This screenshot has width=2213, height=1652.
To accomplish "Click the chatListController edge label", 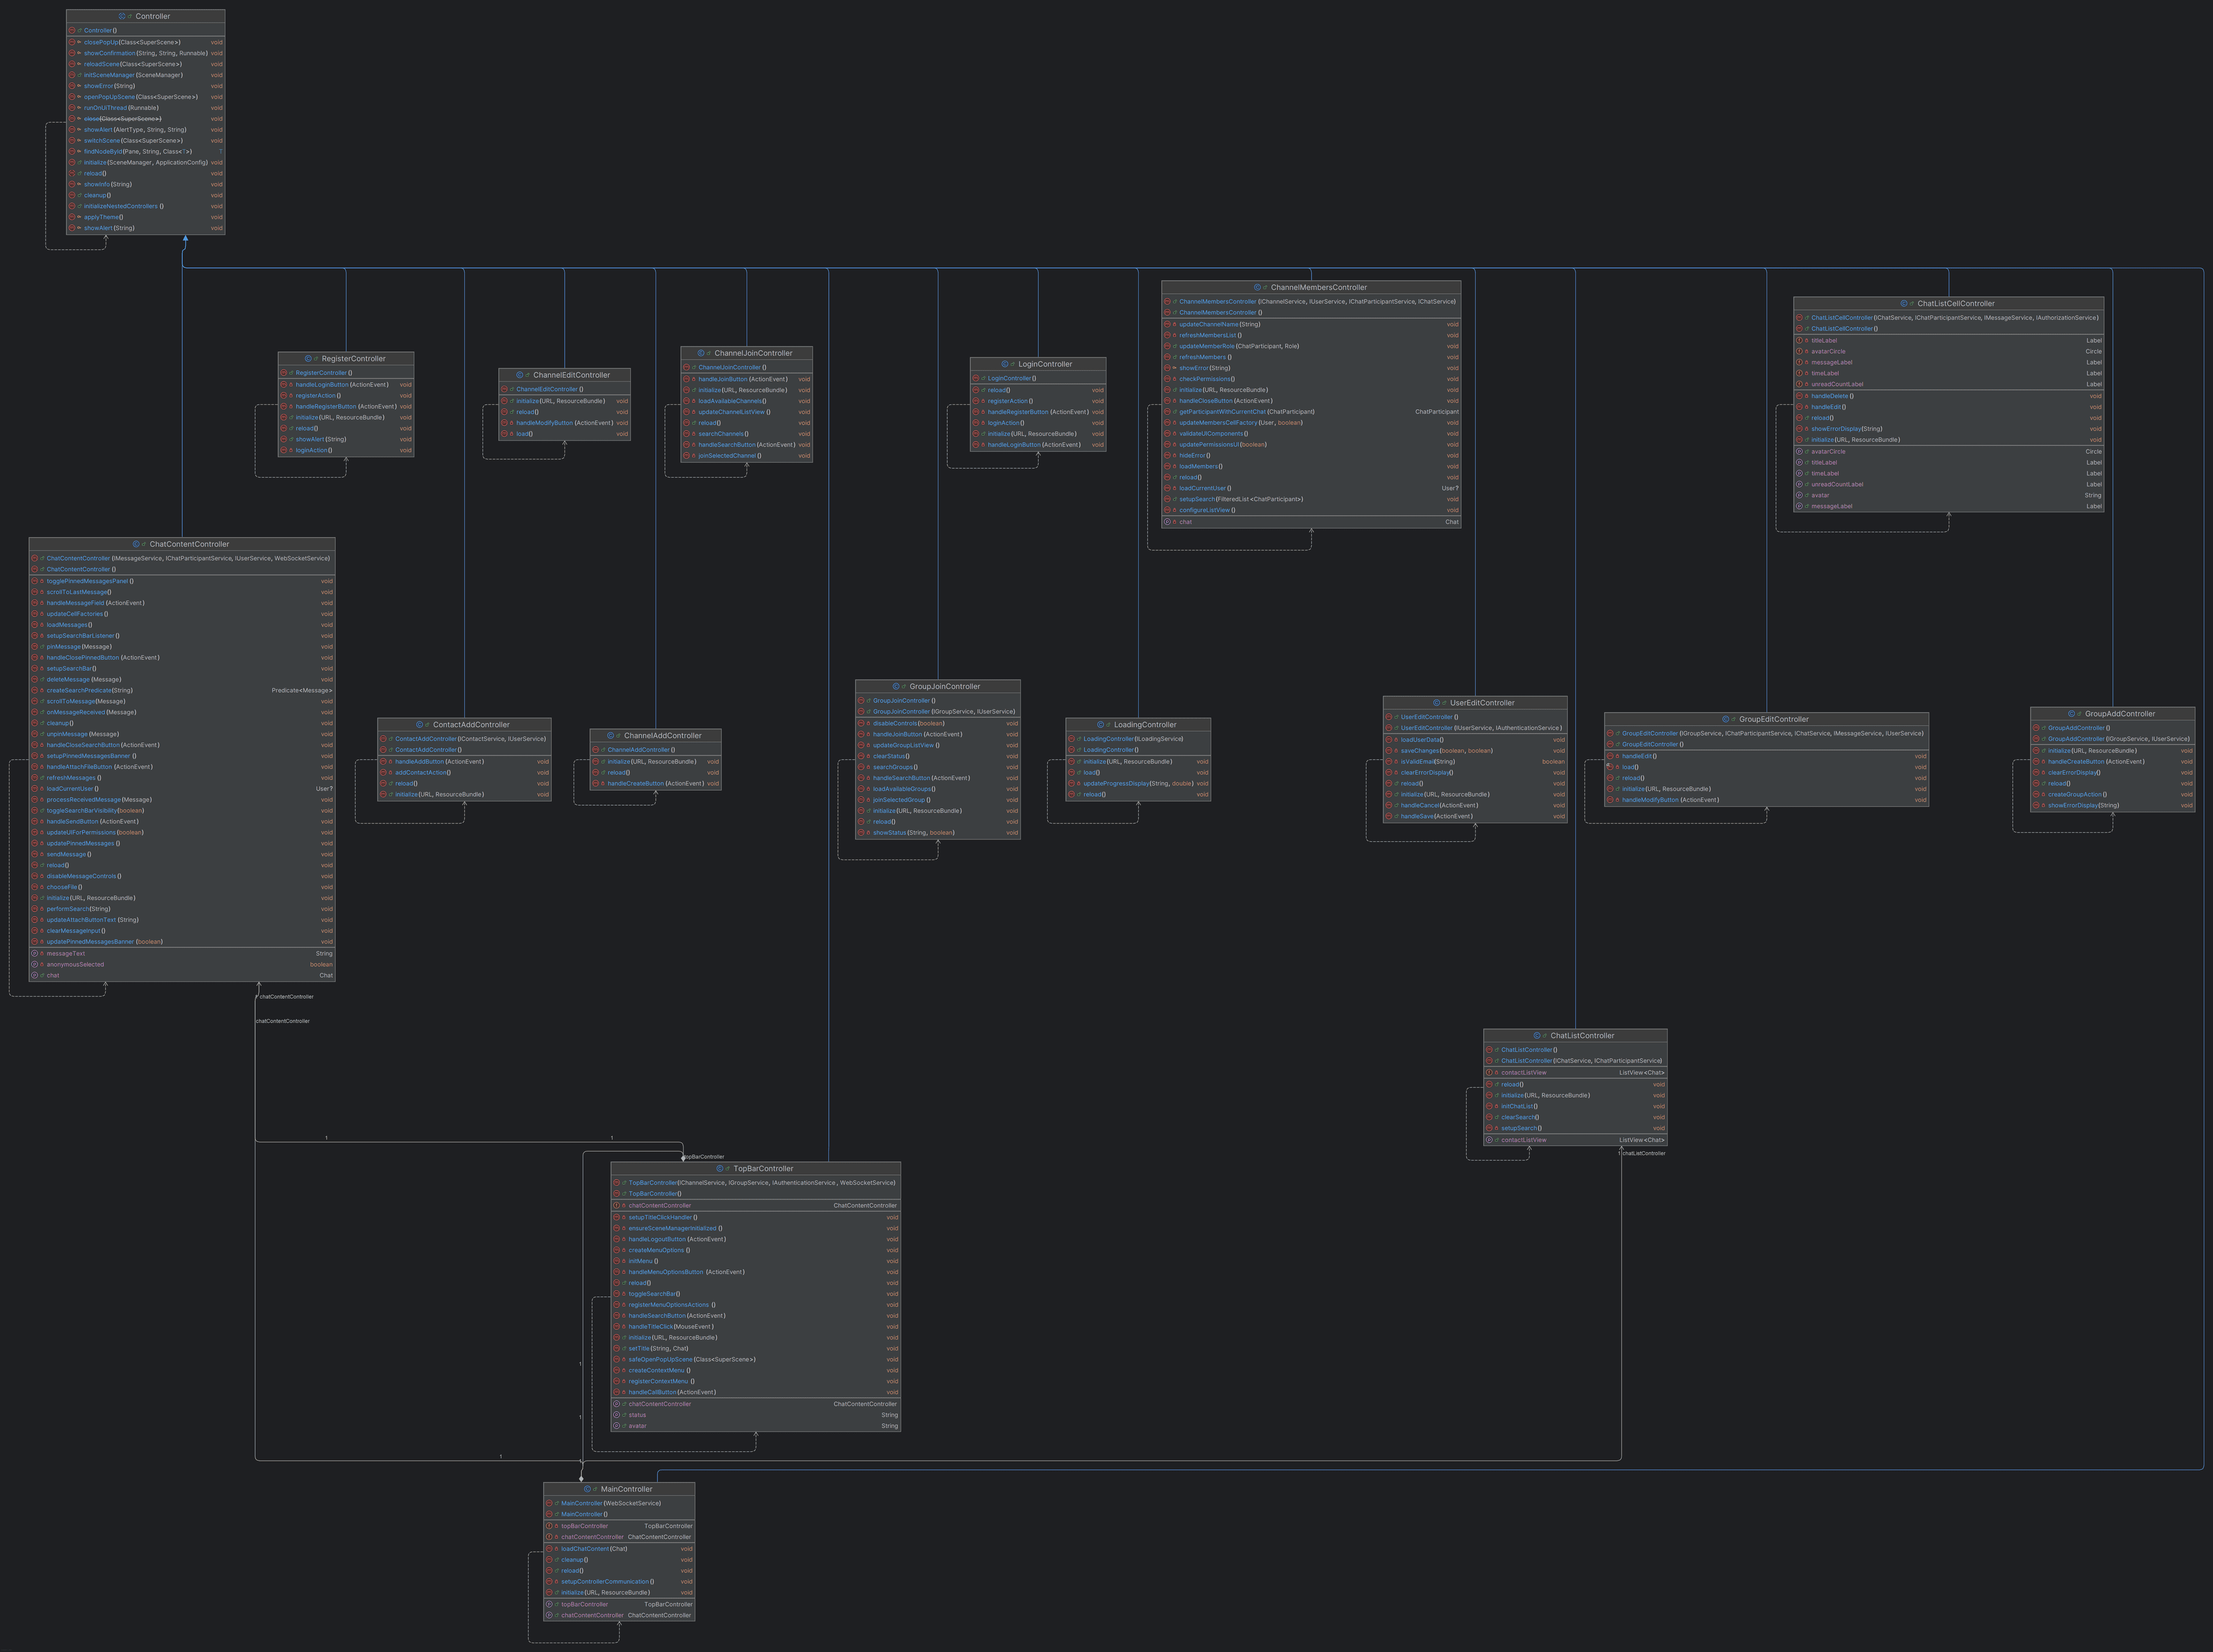I will 1643,1153.
